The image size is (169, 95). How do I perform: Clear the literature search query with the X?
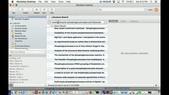pos(105,22)
